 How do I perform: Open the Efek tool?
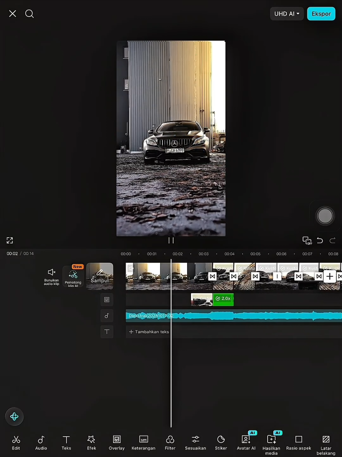pyautogui.click(x=92, y=443)
